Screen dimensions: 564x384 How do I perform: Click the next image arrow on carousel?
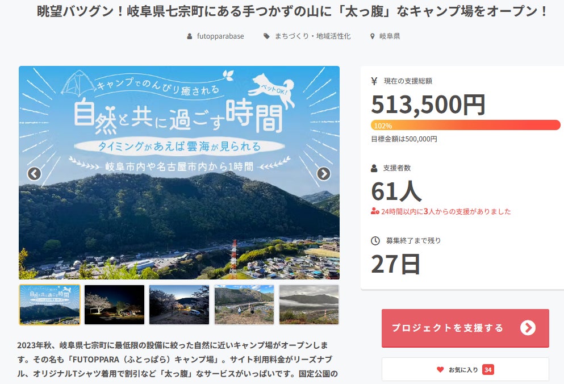(x=324, y=173)
